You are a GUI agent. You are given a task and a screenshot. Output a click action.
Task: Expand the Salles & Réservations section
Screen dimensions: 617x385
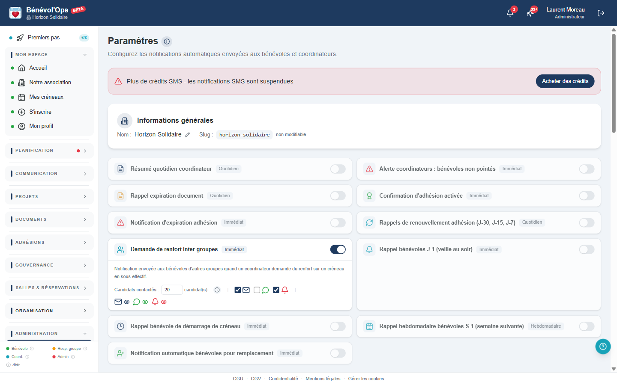[49, 288]
